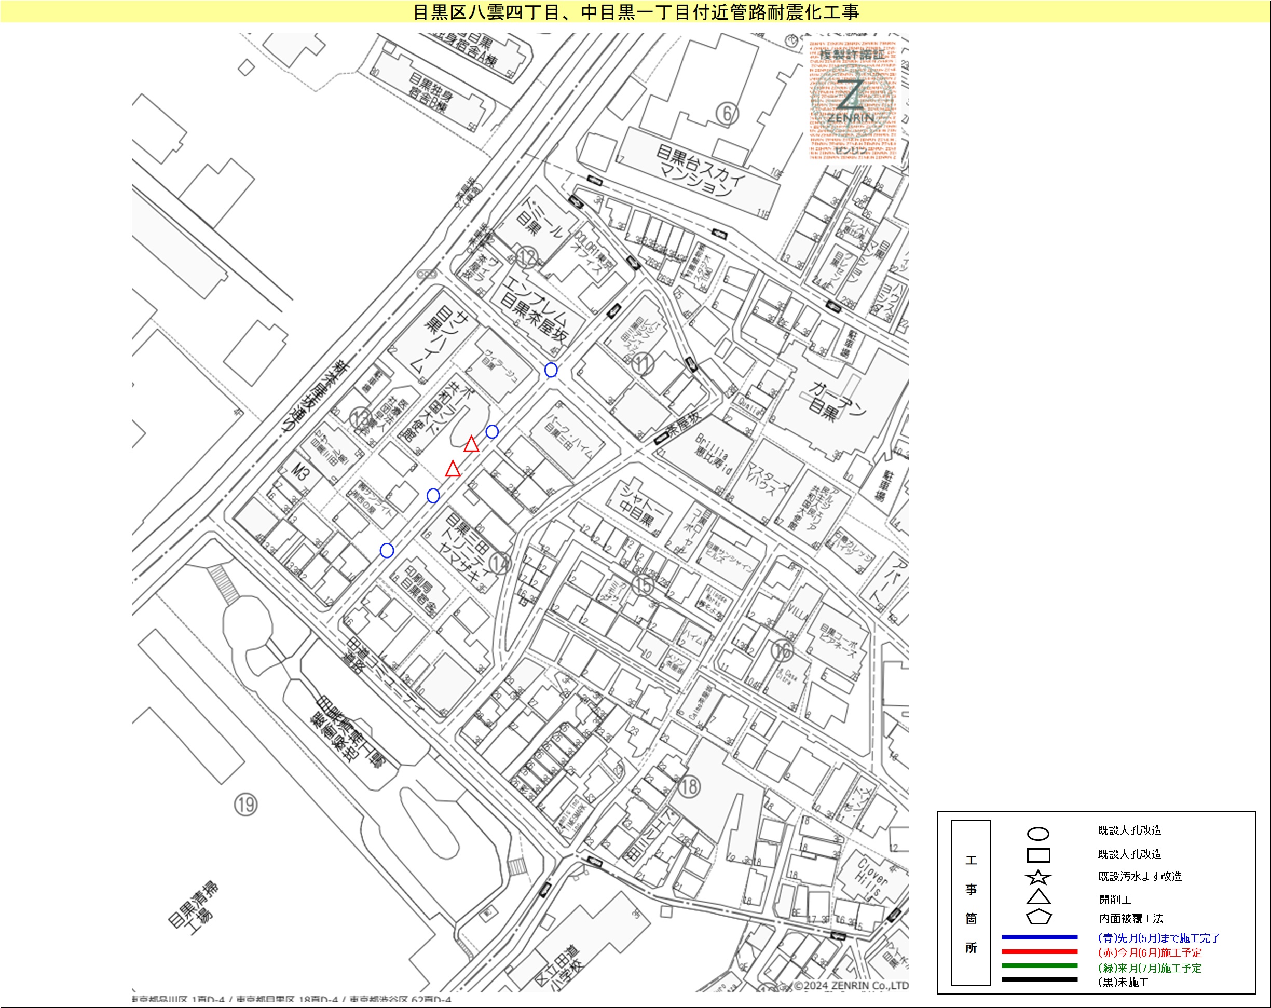
Task: Click the red line swatch in legend
Action: coord(1040,951)
